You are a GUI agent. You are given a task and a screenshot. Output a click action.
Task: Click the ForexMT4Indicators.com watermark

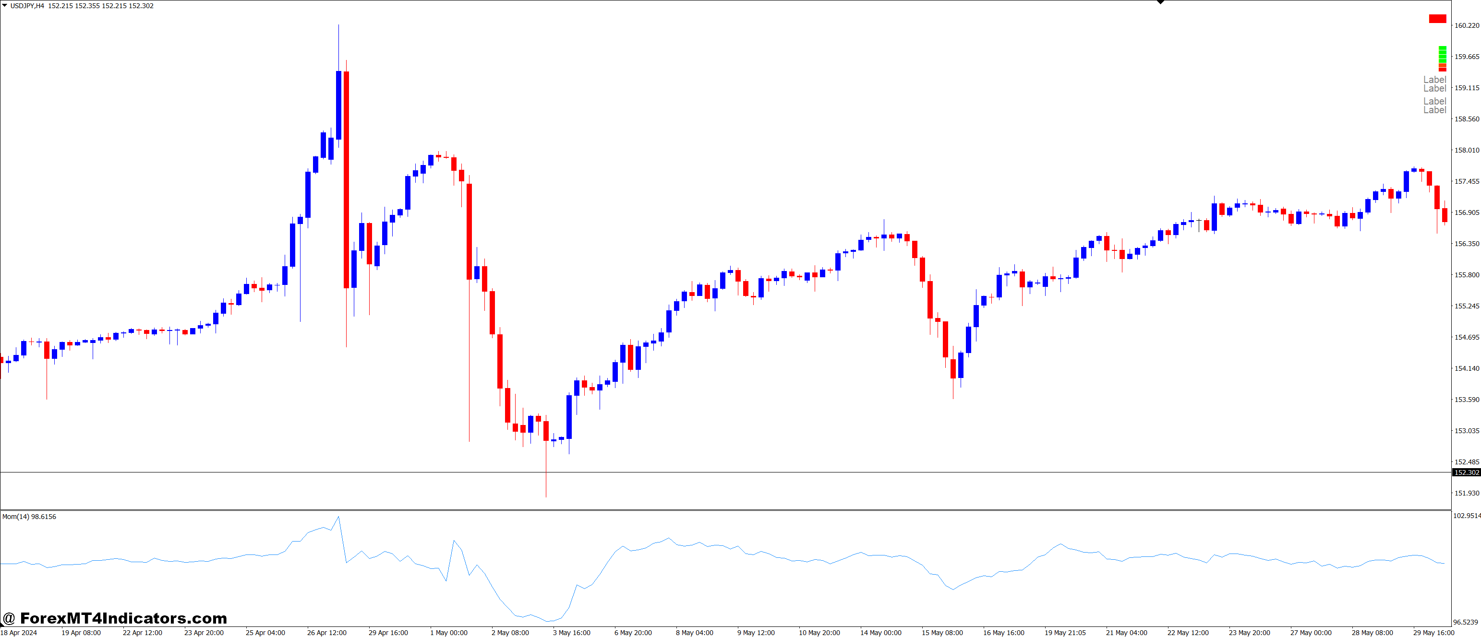[x=115, y=618]
